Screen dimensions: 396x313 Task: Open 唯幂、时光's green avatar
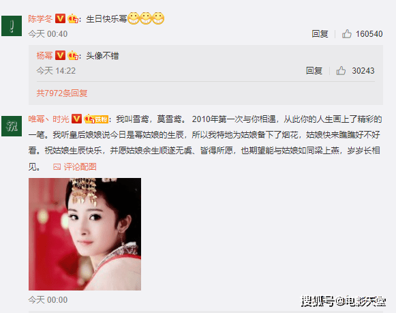(12, 126)
